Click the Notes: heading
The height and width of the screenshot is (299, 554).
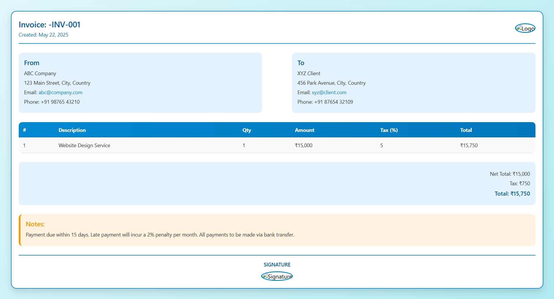click(35, 224)
